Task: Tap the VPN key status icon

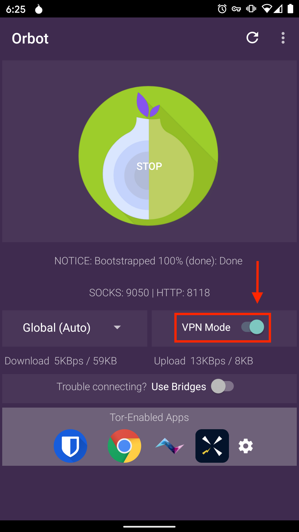Action: click(236, 9)
